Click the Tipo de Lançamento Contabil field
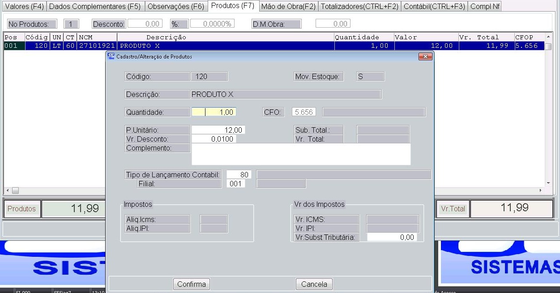 click(239, 175)
